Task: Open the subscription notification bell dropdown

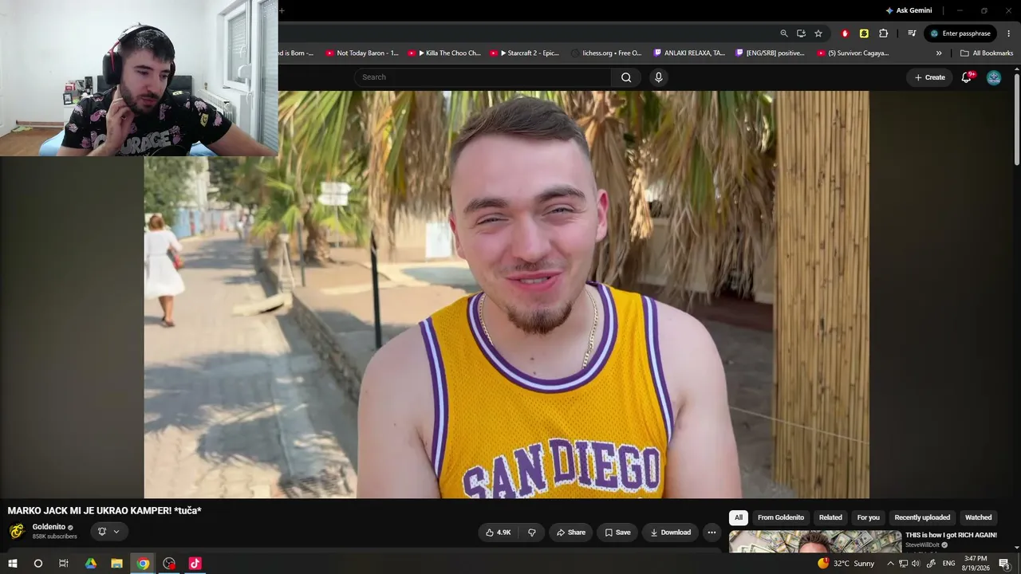Action: click(108, 532)
